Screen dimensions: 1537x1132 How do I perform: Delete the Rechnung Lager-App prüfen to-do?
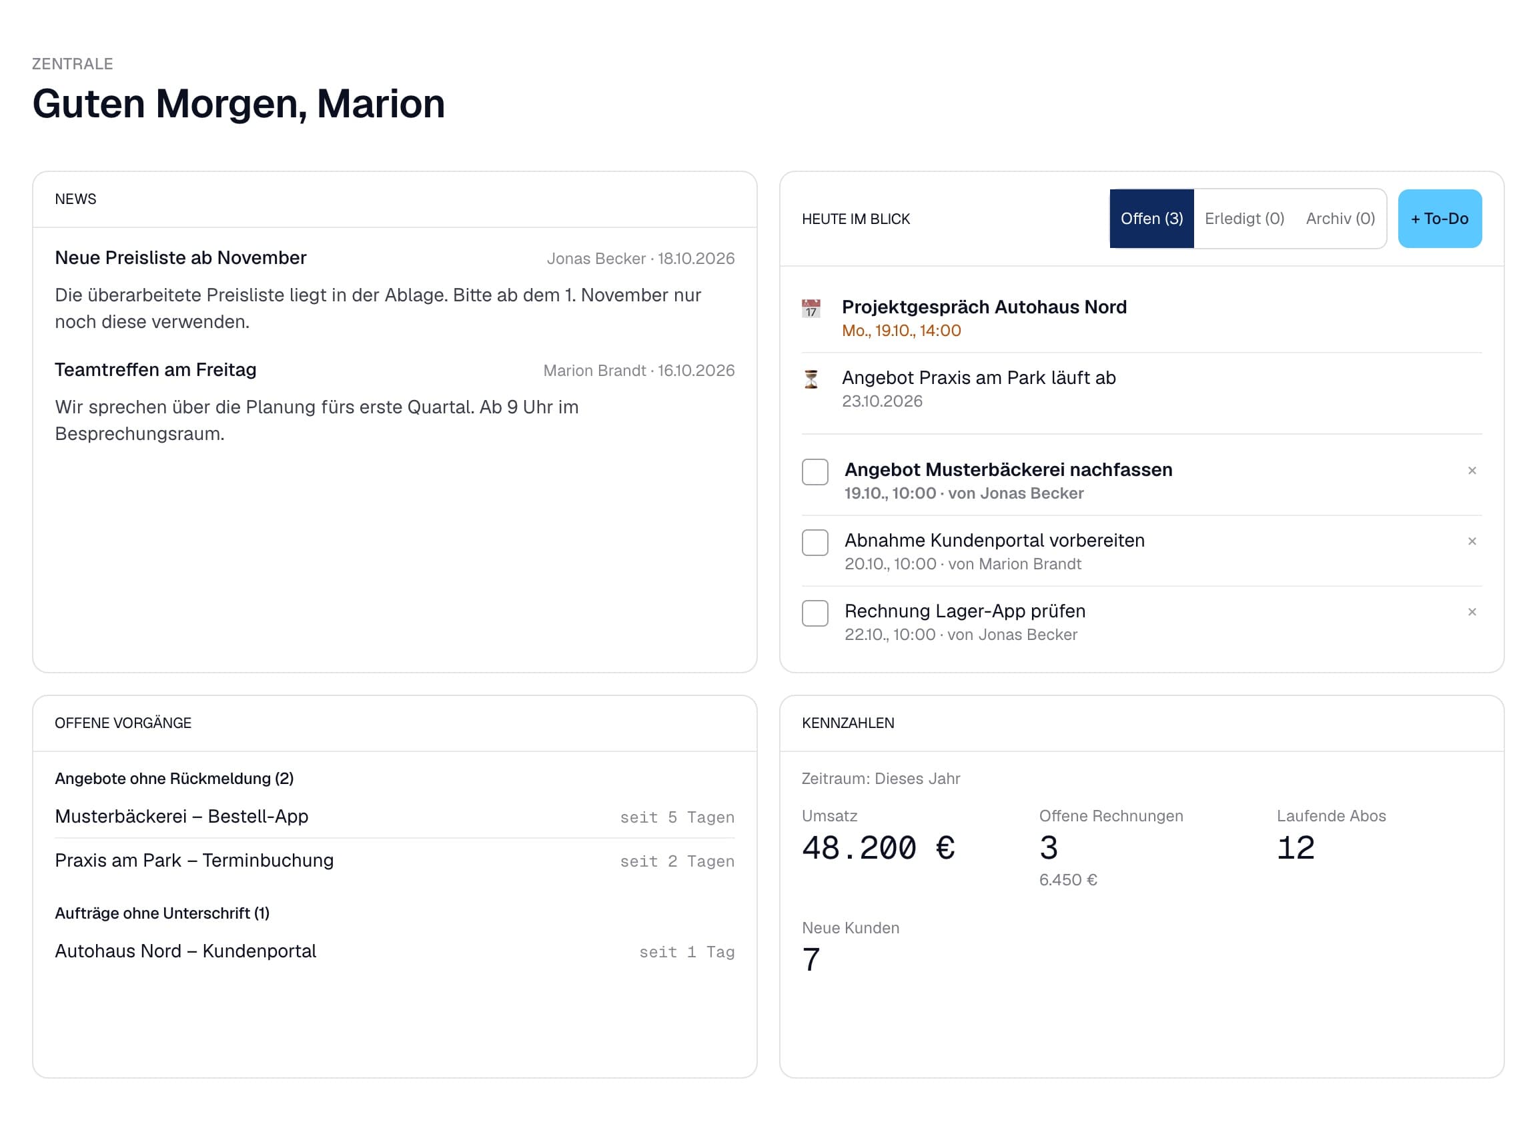click(x=1471, y=611)
